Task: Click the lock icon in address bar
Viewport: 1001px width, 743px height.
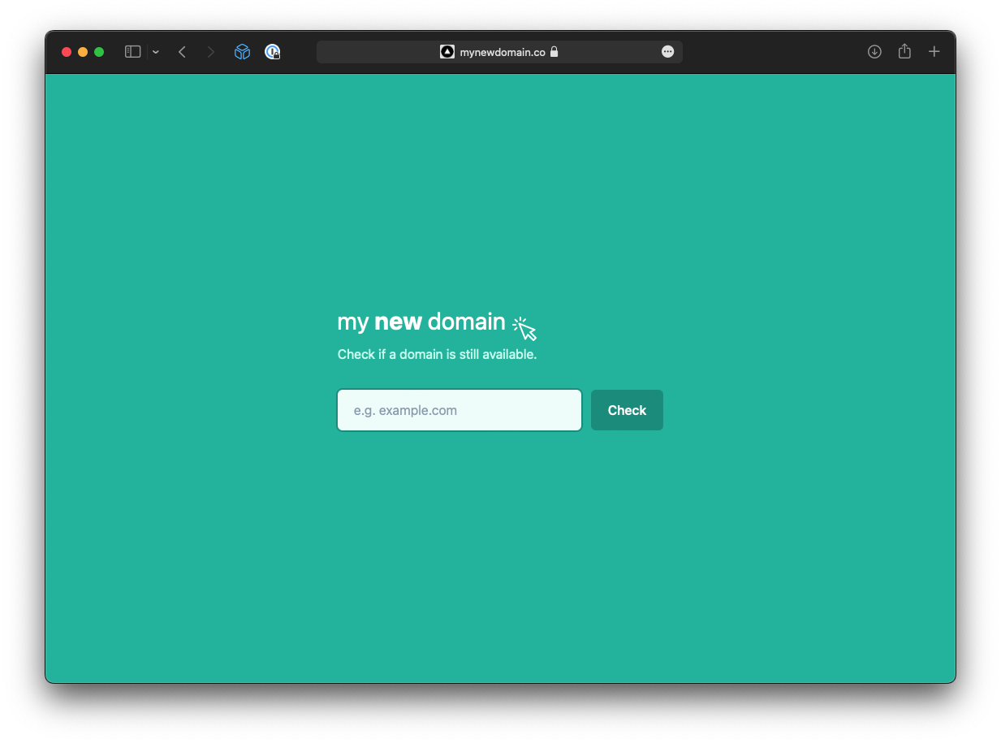Action: click(554, 52)
